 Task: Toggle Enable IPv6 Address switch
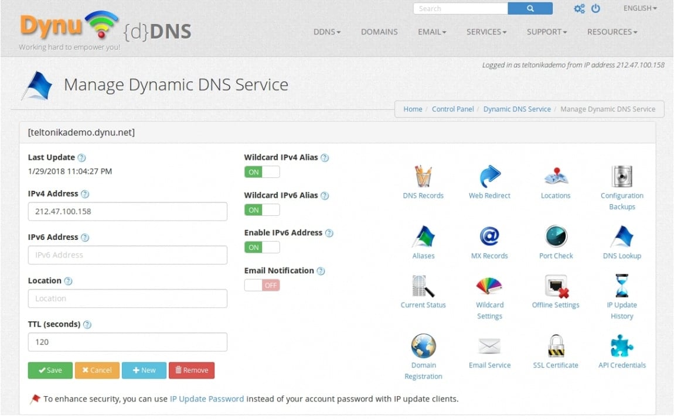click(262, 248)
